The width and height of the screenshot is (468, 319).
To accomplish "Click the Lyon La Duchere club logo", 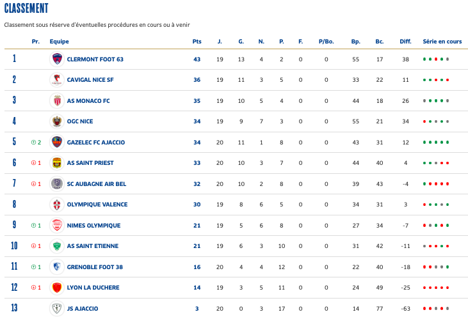I will 56,288.
